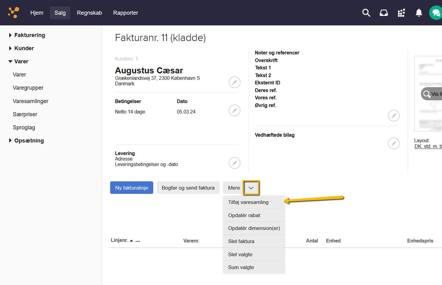Open the inbox tray icon

pyautogui.click(x=384, y=13)
